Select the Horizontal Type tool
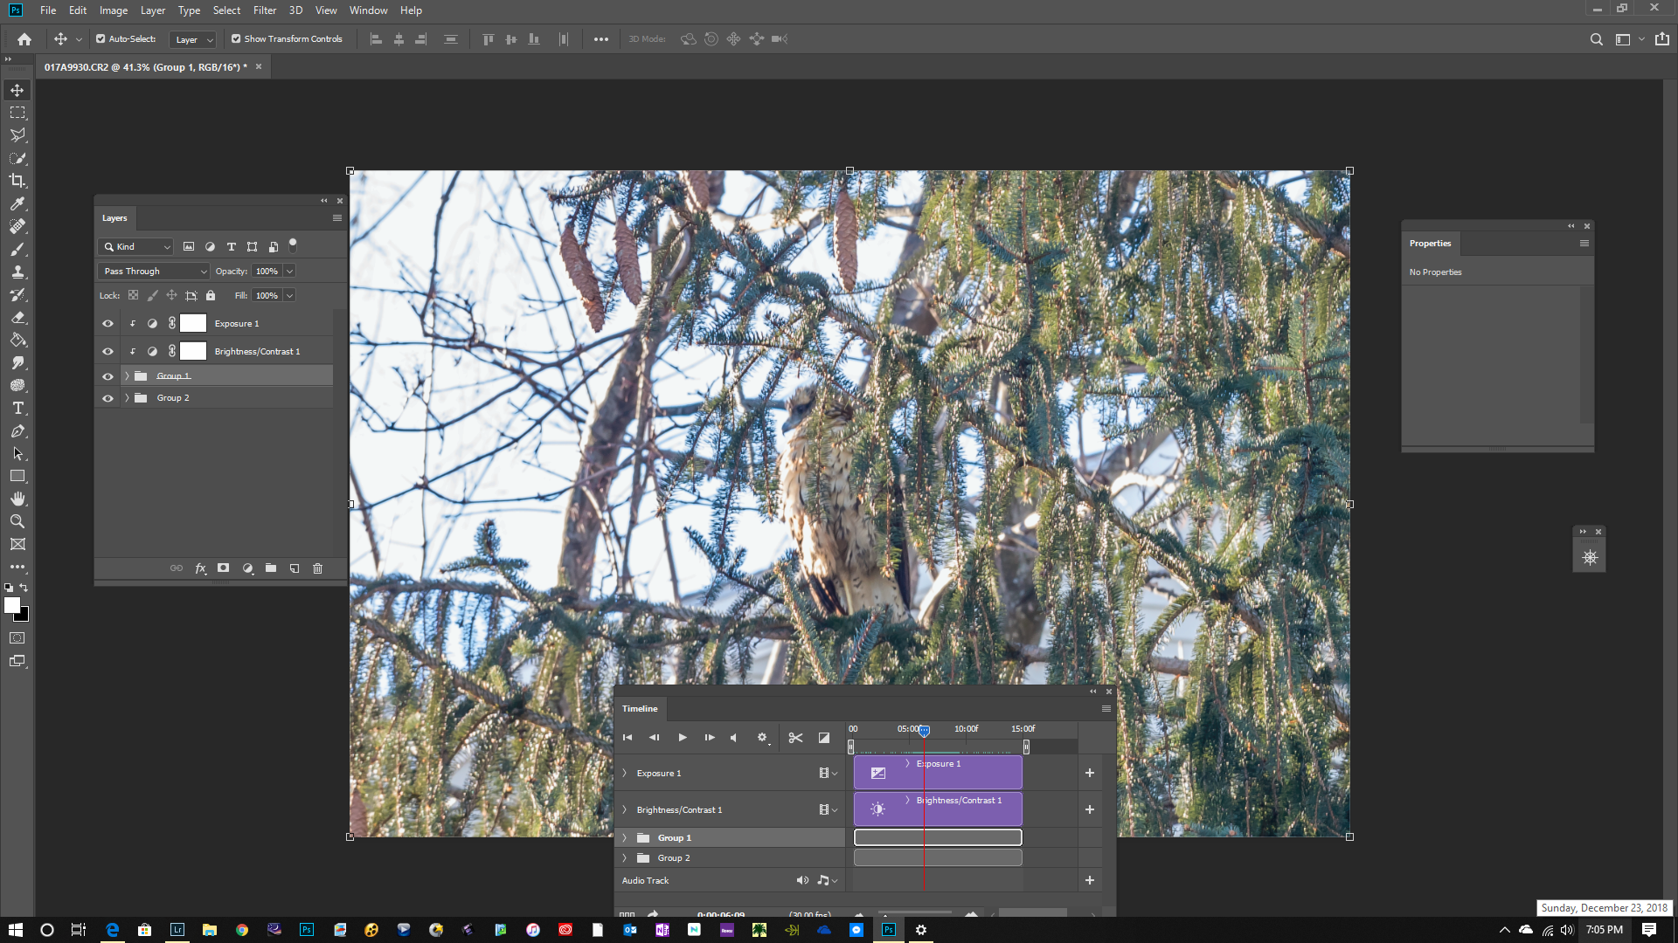Viewport: 1678px width, 943px height. (17, 408)
